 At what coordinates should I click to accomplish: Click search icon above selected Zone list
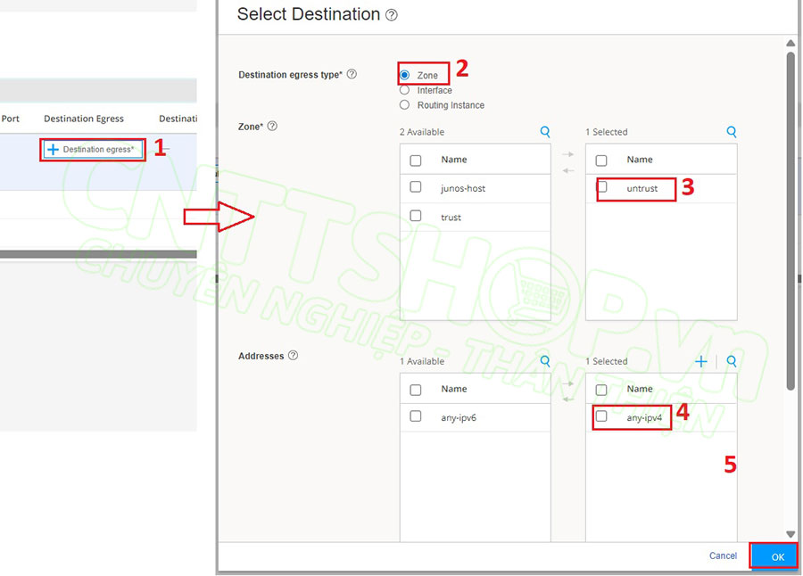tap(732, 132)
